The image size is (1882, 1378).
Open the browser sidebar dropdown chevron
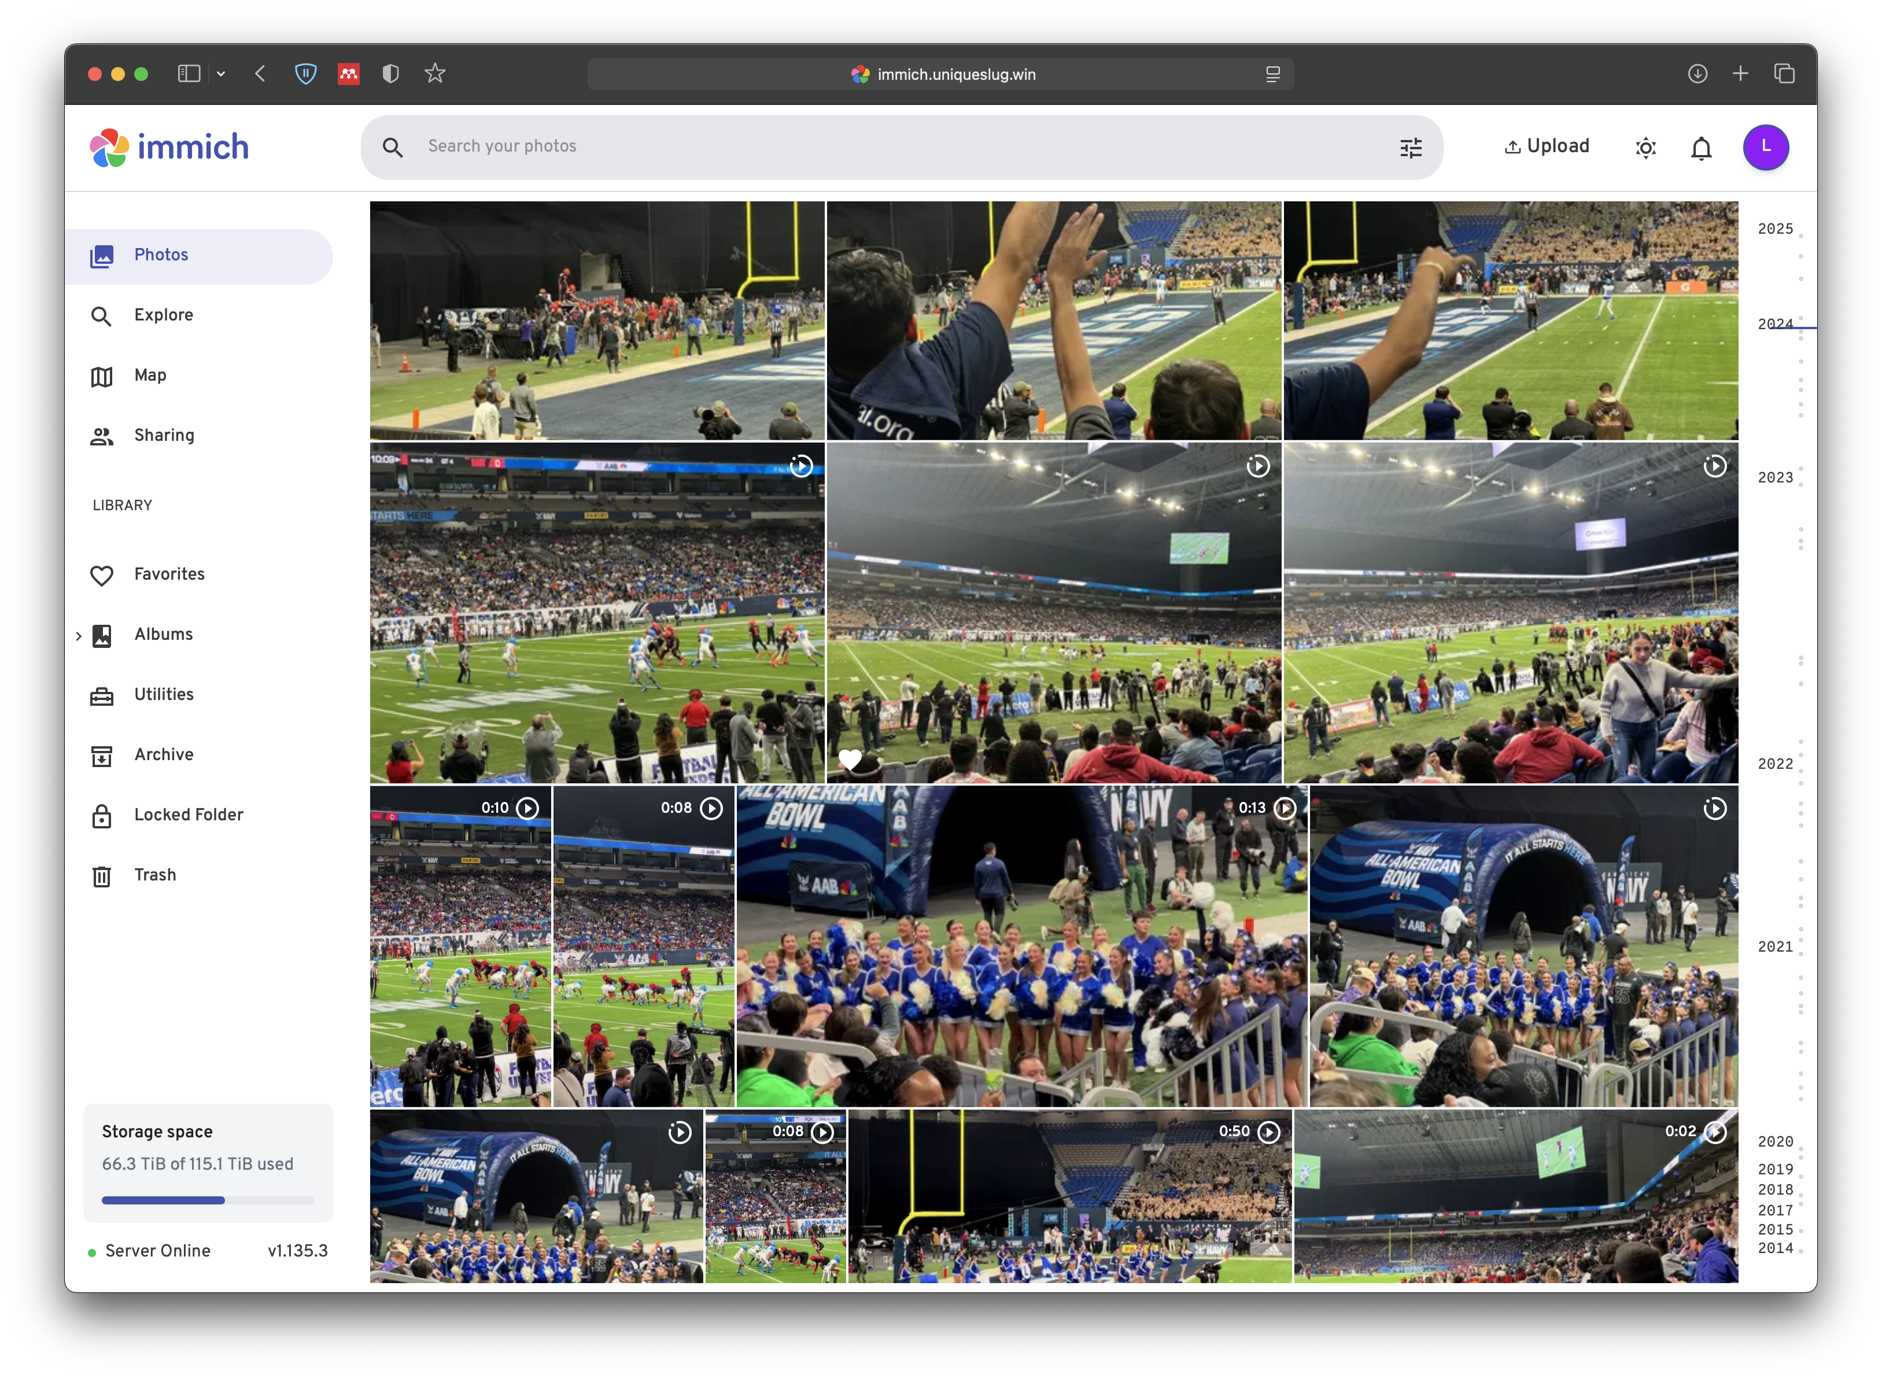coord(221,73)
